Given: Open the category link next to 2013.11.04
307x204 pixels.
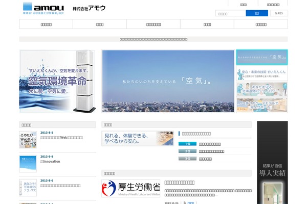Looking at the screenshot, I should (191, 203).
